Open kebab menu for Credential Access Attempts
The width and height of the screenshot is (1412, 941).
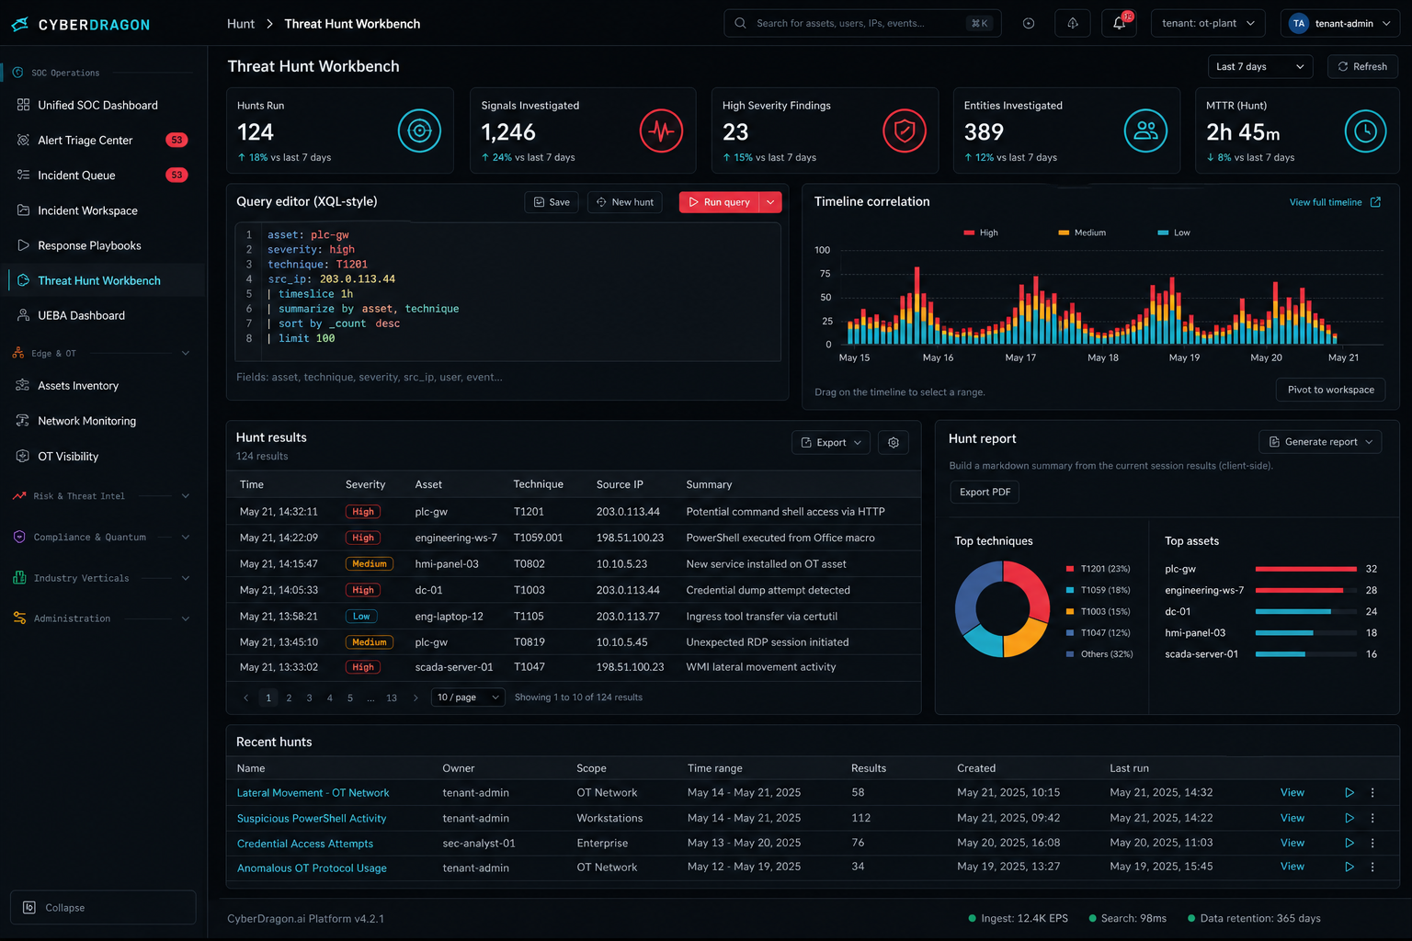point(1372,843)
